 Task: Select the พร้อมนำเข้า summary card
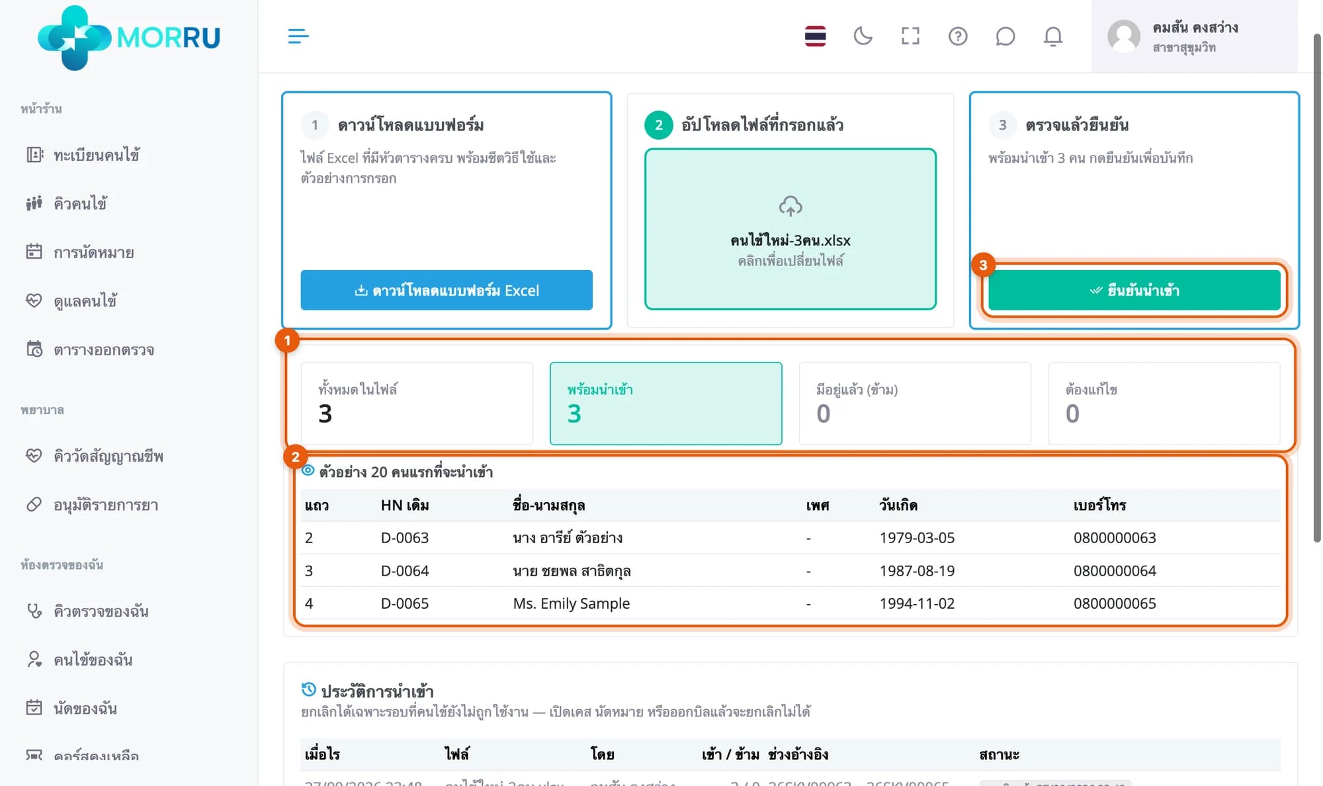click(666, 404)
